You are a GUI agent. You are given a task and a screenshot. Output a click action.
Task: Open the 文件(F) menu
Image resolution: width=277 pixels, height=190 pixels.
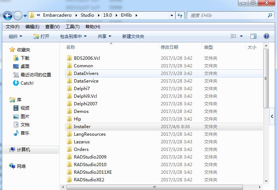click(12, 27)
